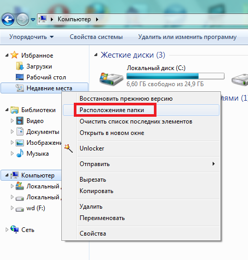
Task: Choose Расположение папки menu item
Action: pyautogui.click(x=141, y=110)
